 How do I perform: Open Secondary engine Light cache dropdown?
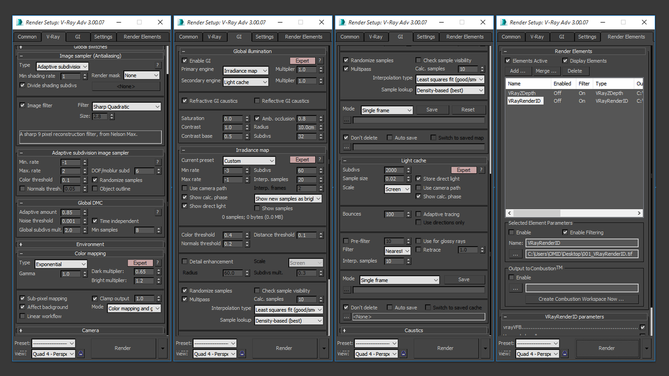pyautogui.click(x=246, y=82)
